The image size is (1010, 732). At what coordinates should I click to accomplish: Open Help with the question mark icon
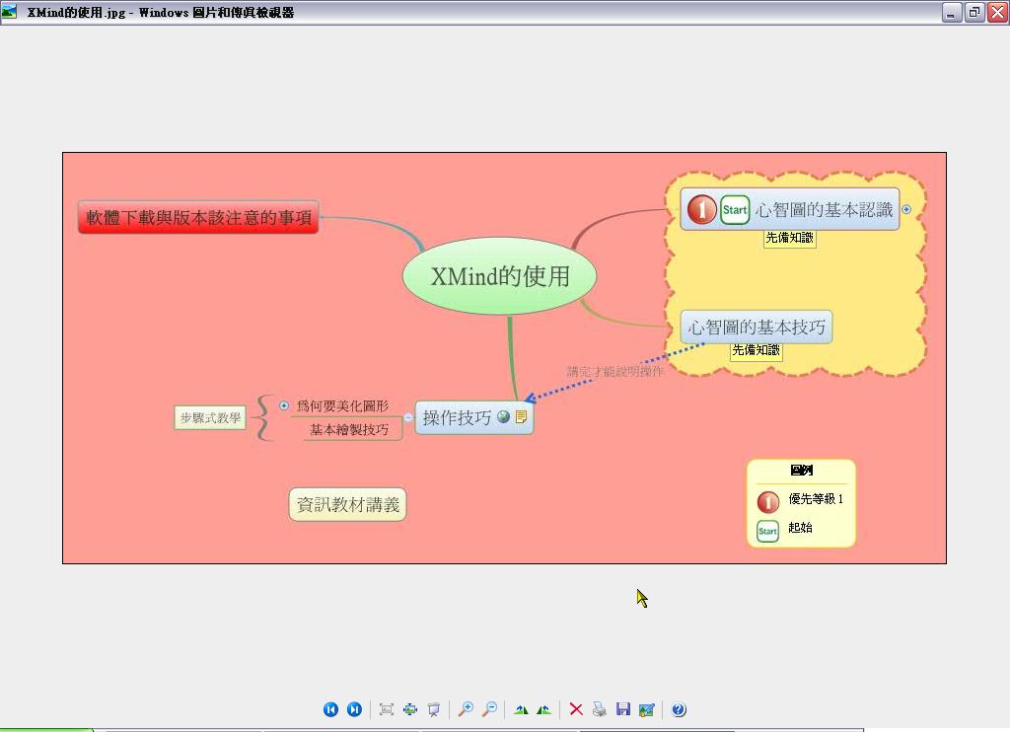coord(679,709)
